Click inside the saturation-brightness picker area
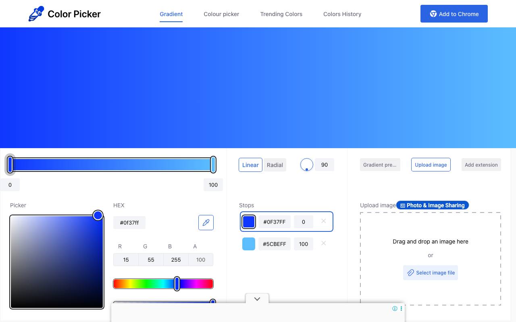Image resolution: width=516 pixels, height=322 pixels. point(57,262)
